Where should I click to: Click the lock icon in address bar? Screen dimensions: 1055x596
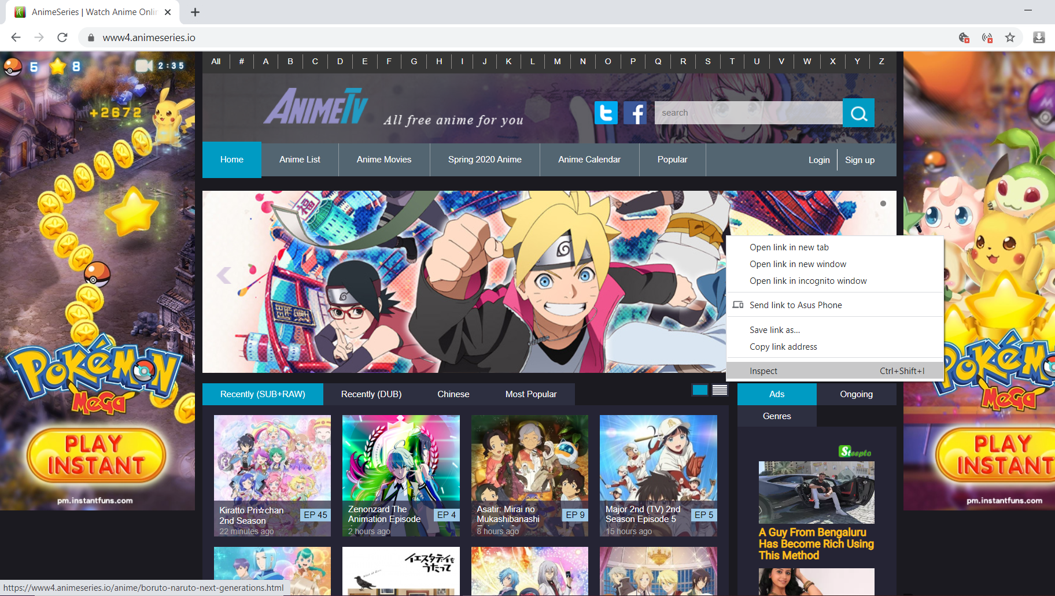coord(91,38)
